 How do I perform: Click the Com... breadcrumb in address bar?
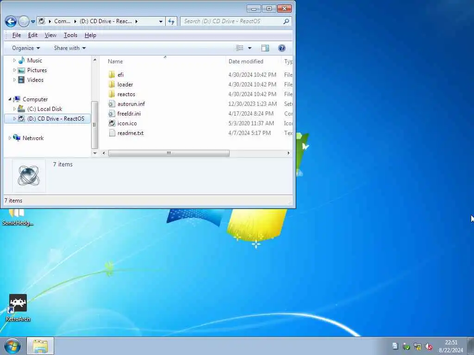coord(62,21)
